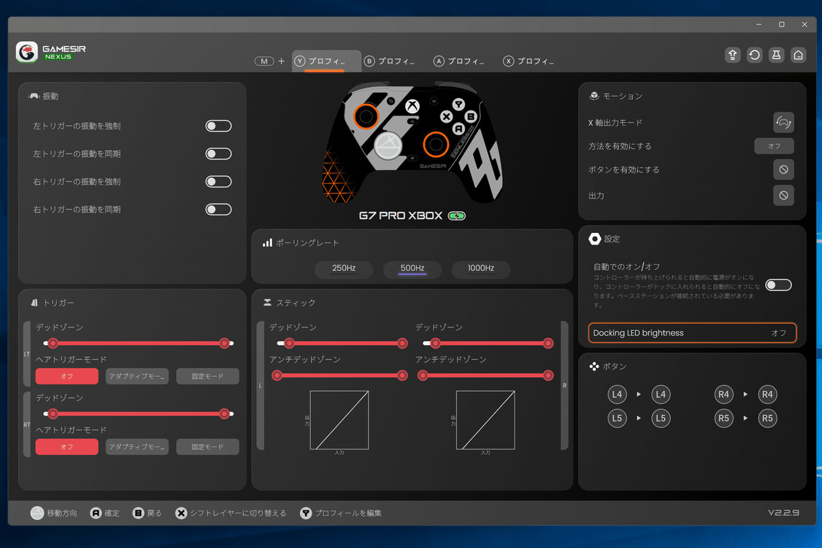Open the lab flask test icon
This screenshot has height=548, width=822.
(x=776, y=55)
